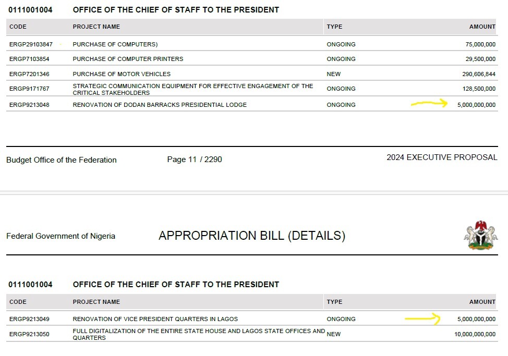
Task: Click the AMOUNT column header in top table
Action: point(482,27)
